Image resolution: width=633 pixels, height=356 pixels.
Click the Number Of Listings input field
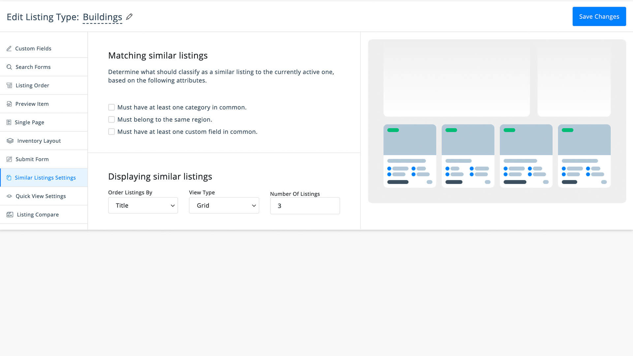click(305, 206)
